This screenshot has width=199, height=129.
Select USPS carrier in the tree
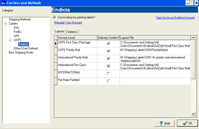pos(17,40)
